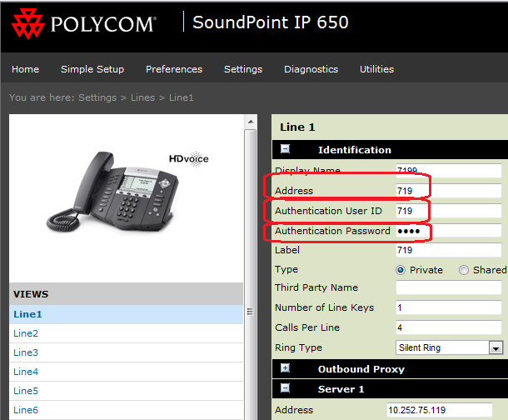Click the Identification Address field

click(x=449, y=191)
